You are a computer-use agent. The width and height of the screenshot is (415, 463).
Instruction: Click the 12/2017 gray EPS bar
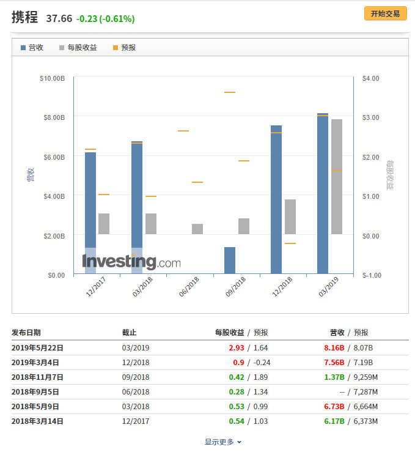(x=104, y=224)
